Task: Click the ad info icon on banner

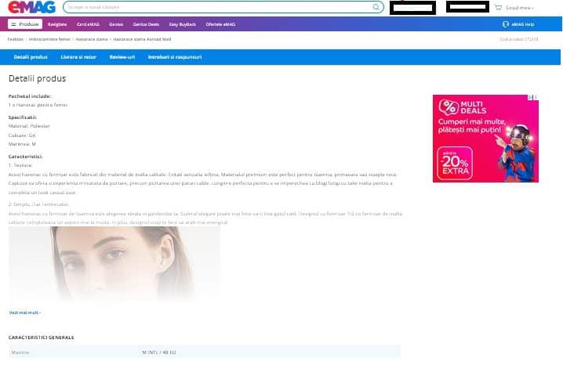Action: (530, 97)
